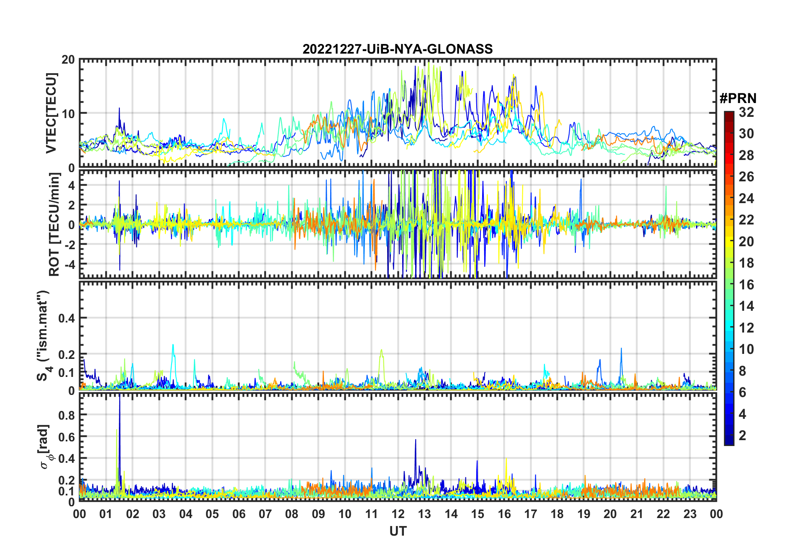The image size is (796, 557).
Task: Click the "01" hour tick on UT axis
Action: pos(106,514)
